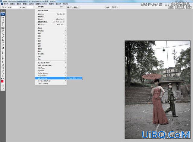Select the Lasso tool
The width and height of the screenshot is (193, 142).
point(3,23)
